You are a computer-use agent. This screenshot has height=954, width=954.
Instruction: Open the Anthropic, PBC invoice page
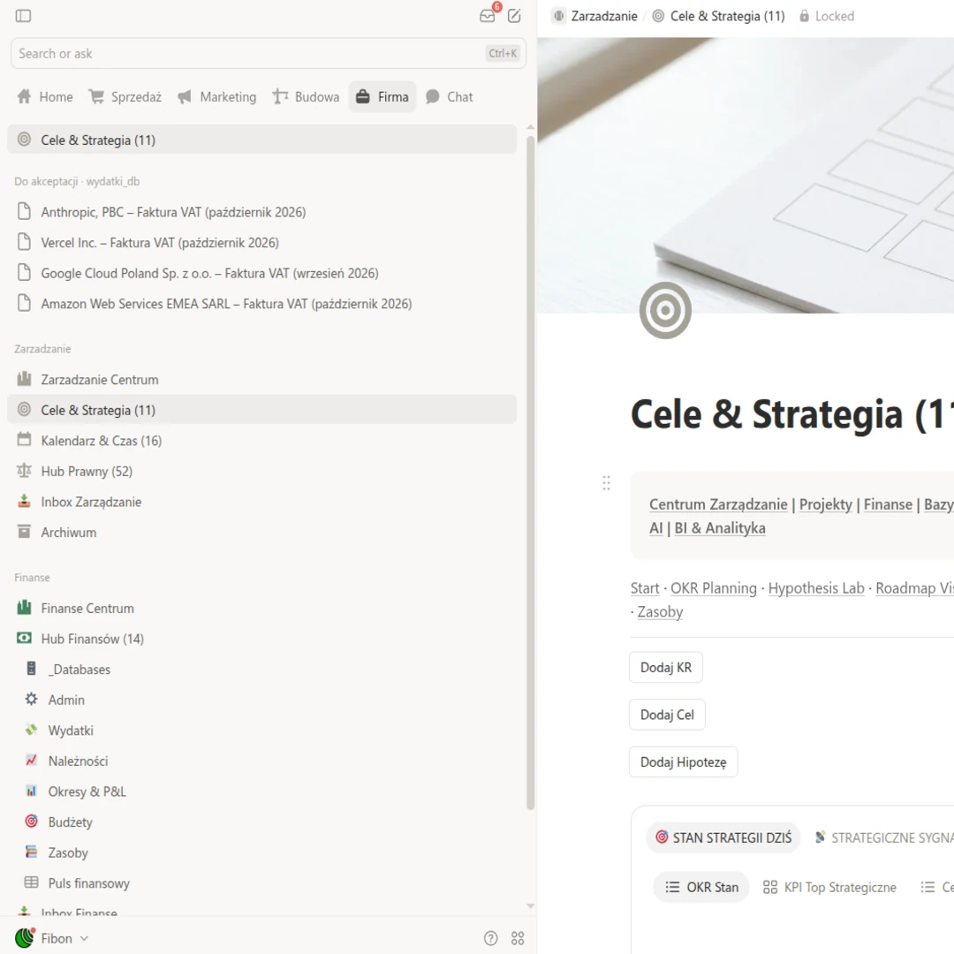262,212
